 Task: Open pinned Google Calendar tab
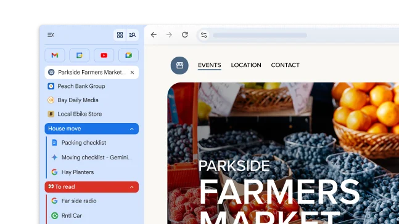point(80,55)
